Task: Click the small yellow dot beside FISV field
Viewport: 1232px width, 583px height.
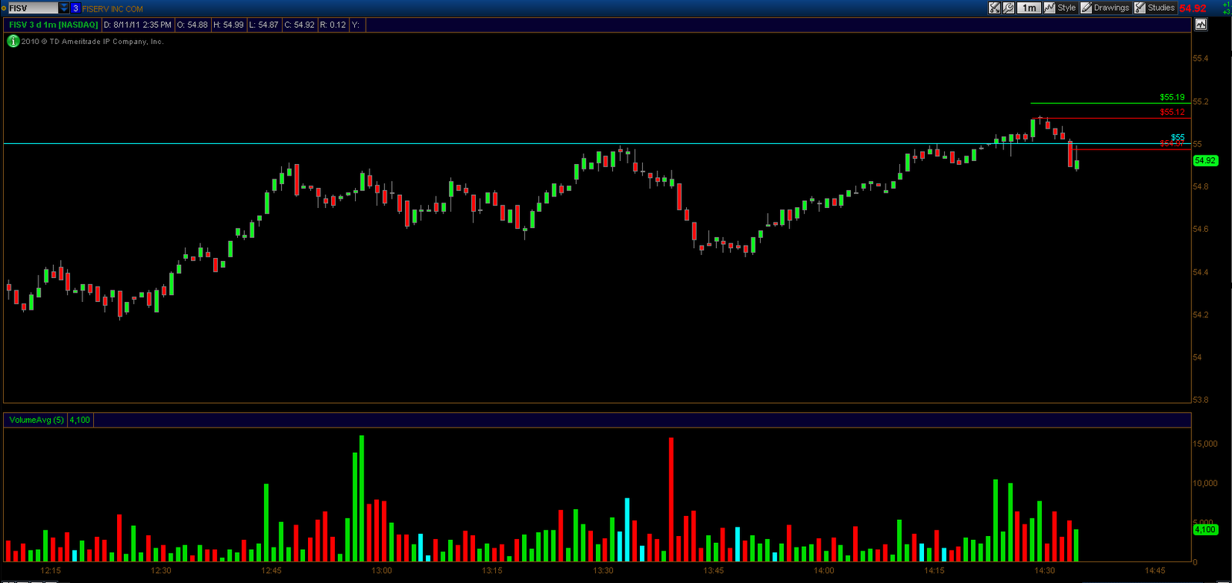Action: [x=4, y=8]
